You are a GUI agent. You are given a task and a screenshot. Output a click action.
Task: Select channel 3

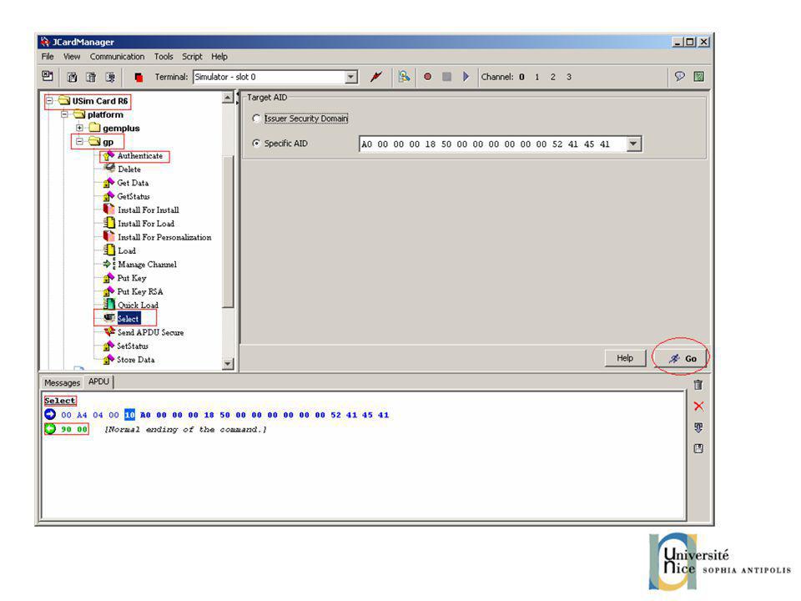[x=568, y=77]
